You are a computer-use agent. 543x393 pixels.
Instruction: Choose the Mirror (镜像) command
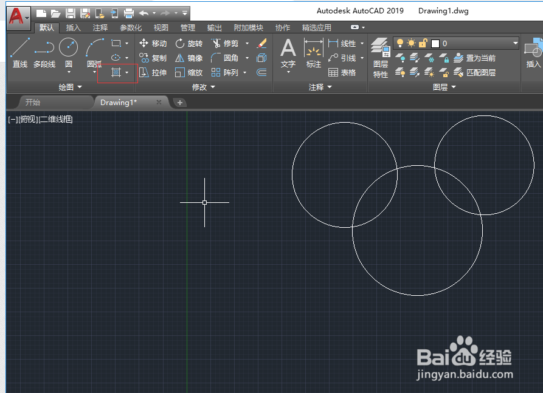coord(188,58)
